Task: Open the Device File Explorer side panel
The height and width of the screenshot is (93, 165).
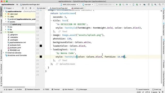Action: [164, 79]
